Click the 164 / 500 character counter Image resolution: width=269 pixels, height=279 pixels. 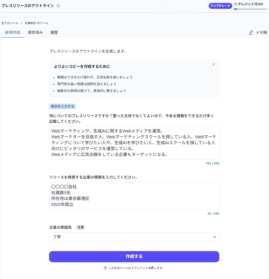pyautogui.click(x=212, y=163)
